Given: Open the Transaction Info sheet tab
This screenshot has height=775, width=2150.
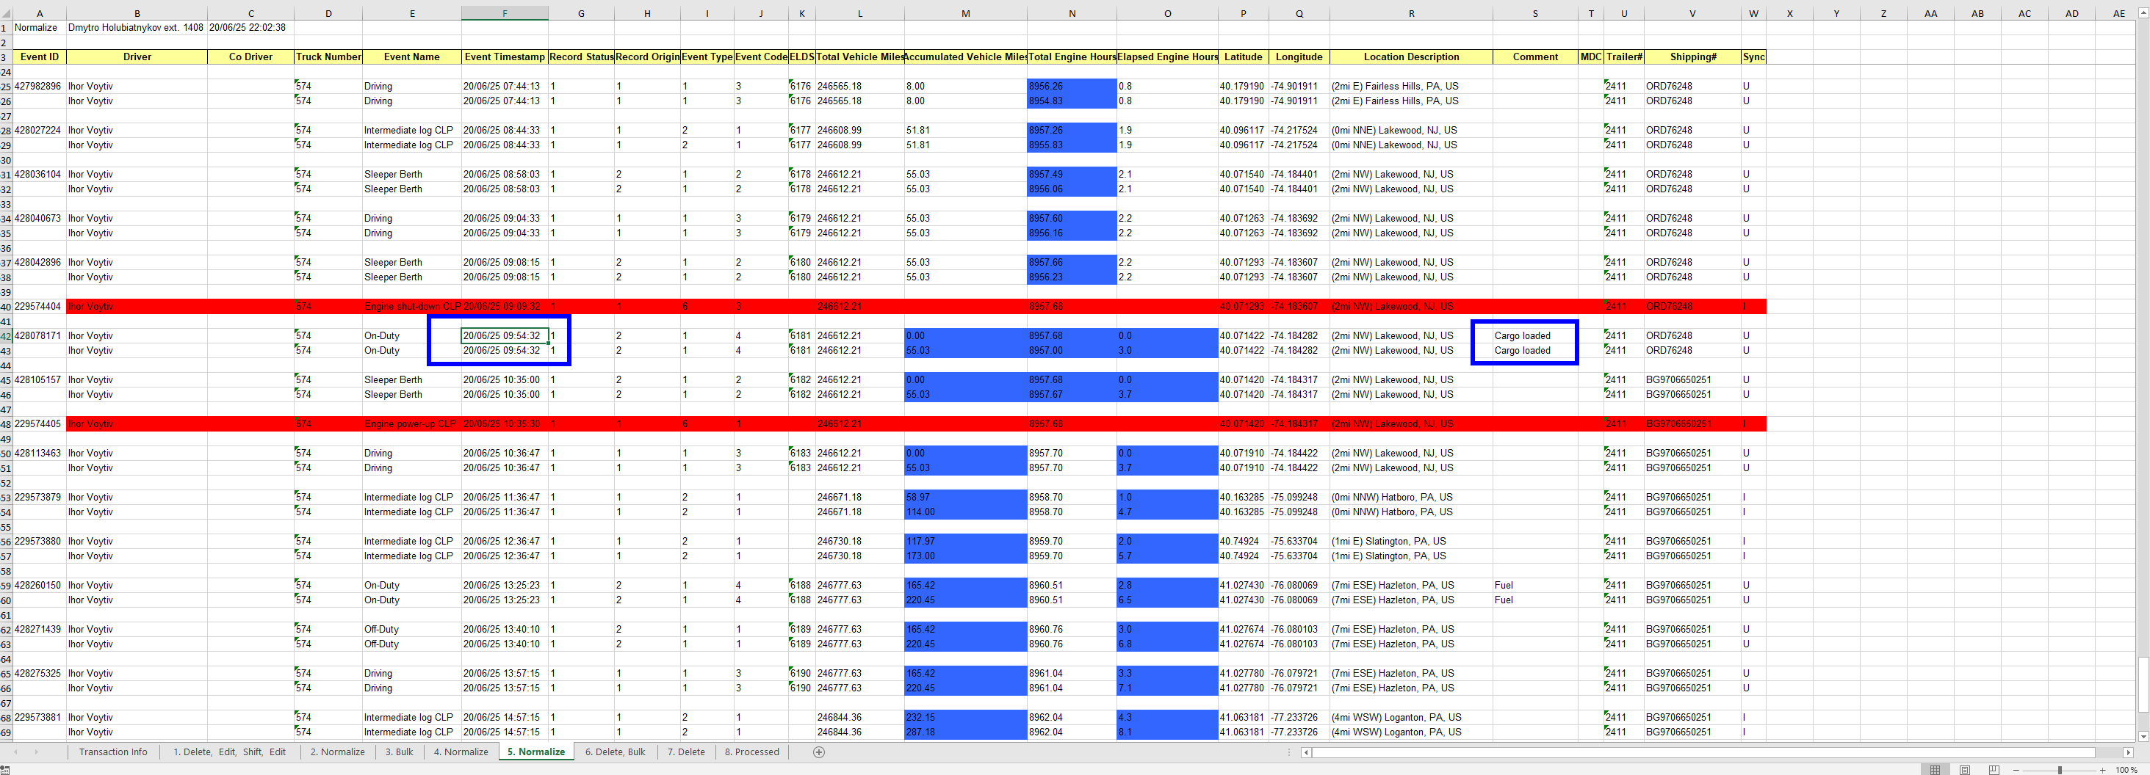Looking at the screenshot, I should coord(112,752).
